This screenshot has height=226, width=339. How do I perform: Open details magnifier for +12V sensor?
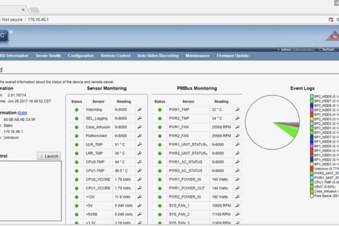tap(140, 197)
